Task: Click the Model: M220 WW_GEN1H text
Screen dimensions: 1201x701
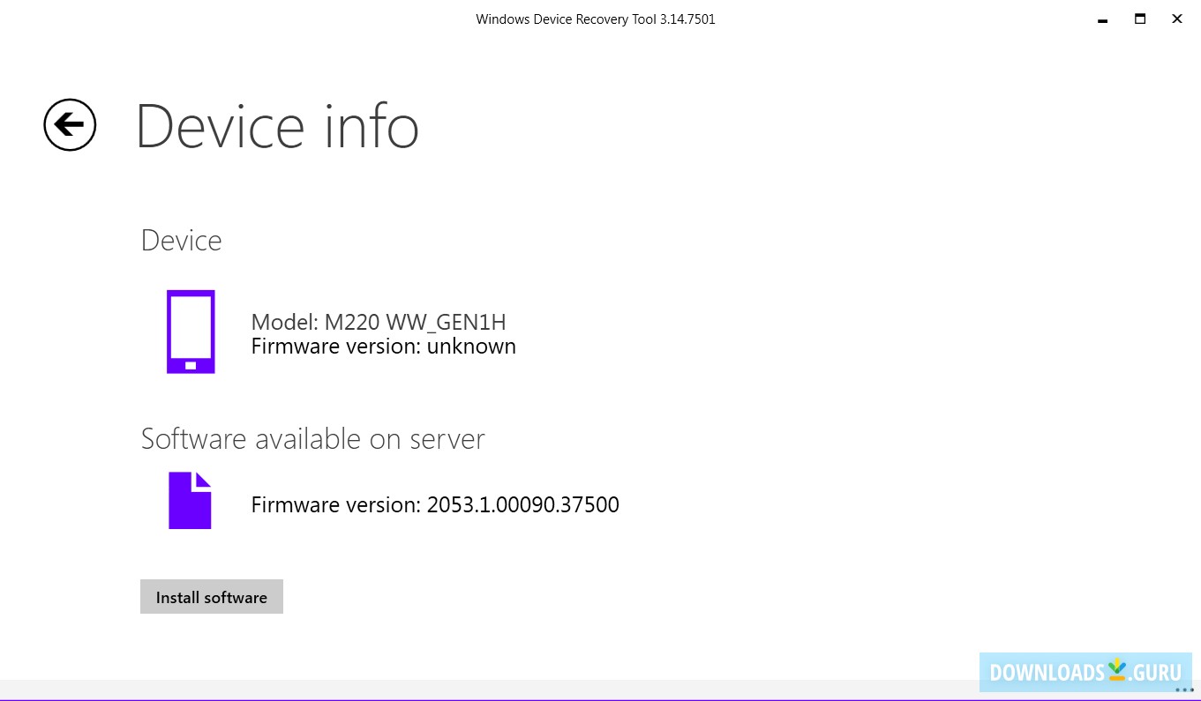Action: 379,322
